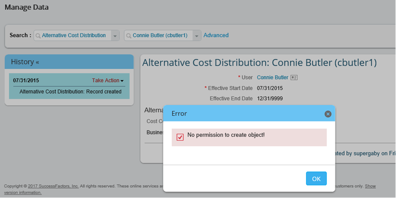Click the red check icon in error message
This screenshot has height=198, width=396.
click(x=180, y=137)
